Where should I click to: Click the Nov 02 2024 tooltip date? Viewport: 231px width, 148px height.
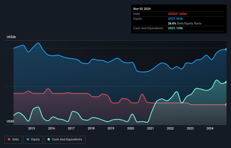[x=142, y=9]
